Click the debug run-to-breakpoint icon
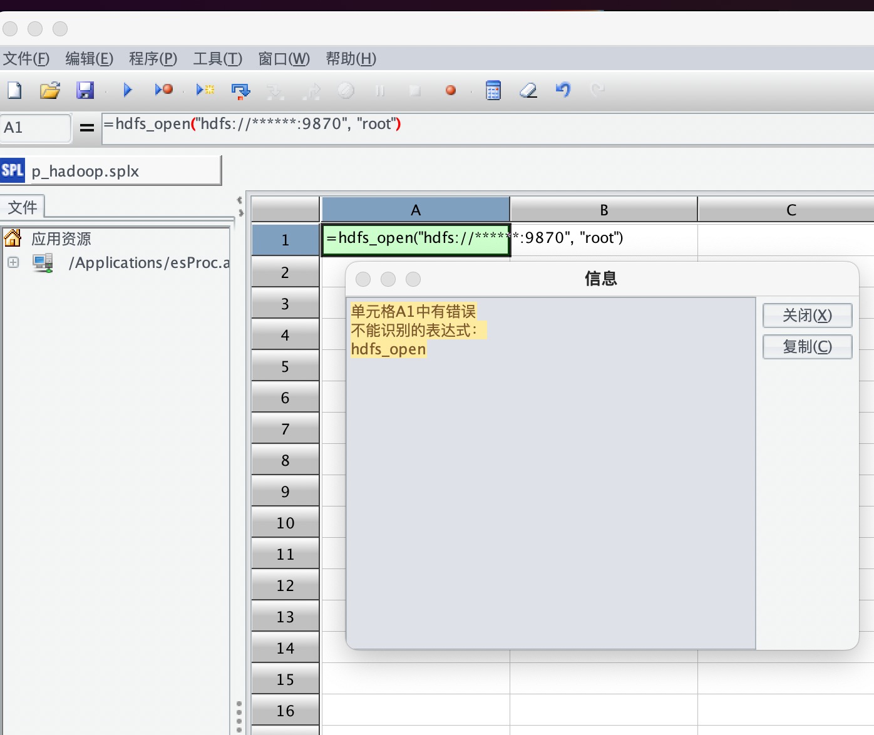Viewport: 874px width, 735px height. pyautogui.click(x=164, y=90)
